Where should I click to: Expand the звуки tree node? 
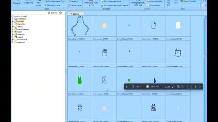pos(13,32)
